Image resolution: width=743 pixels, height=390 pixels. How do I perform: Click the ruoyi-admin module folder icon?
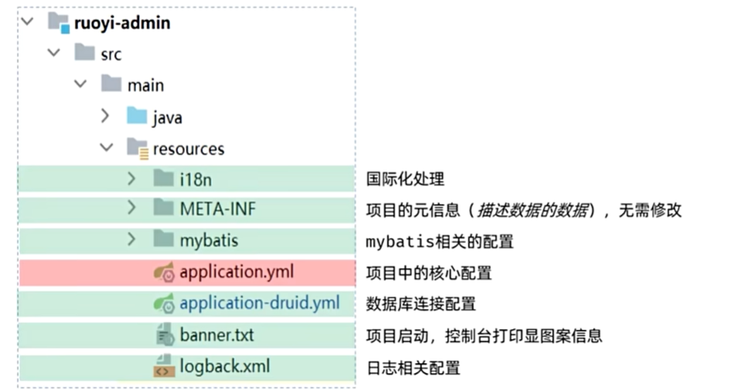pyautogui.click(x=59, y=22)
